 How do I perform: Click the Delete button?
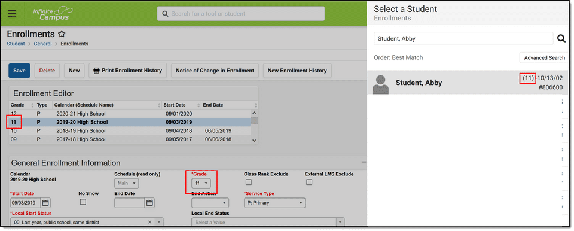(47, 71)
